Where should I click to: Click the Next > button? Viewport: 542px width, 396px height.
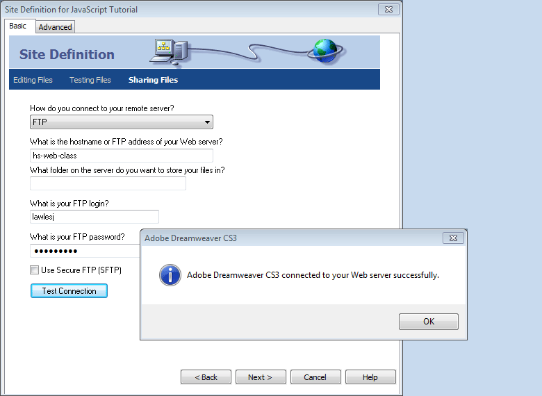(x=260, y=377)
